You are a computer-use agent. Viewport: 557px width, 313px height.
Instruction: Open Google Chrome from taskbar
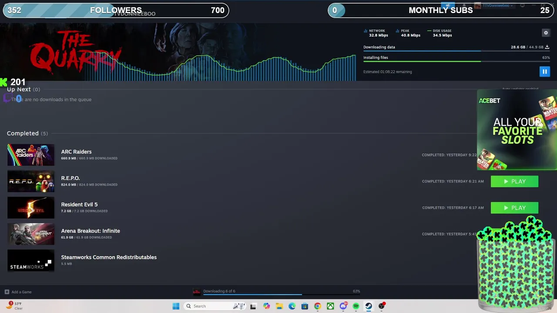(x=318, y=306)
